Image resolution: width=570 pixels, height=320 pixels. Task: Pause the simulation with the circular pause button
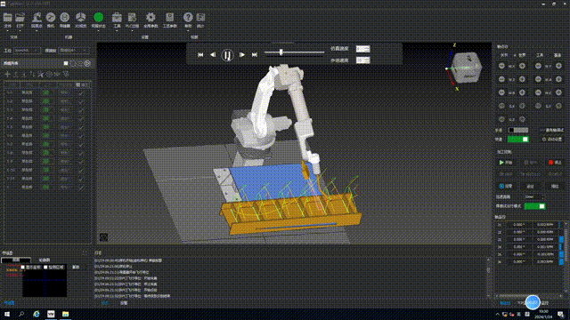tap(227, 55)
